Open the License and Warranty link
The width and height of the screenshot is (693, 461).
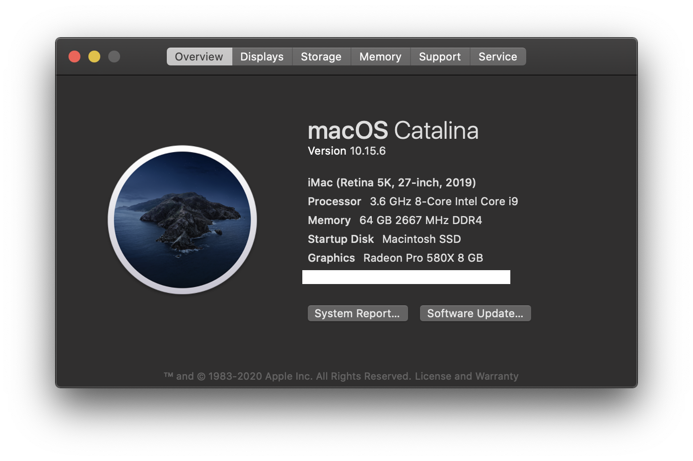click(467, 376)
